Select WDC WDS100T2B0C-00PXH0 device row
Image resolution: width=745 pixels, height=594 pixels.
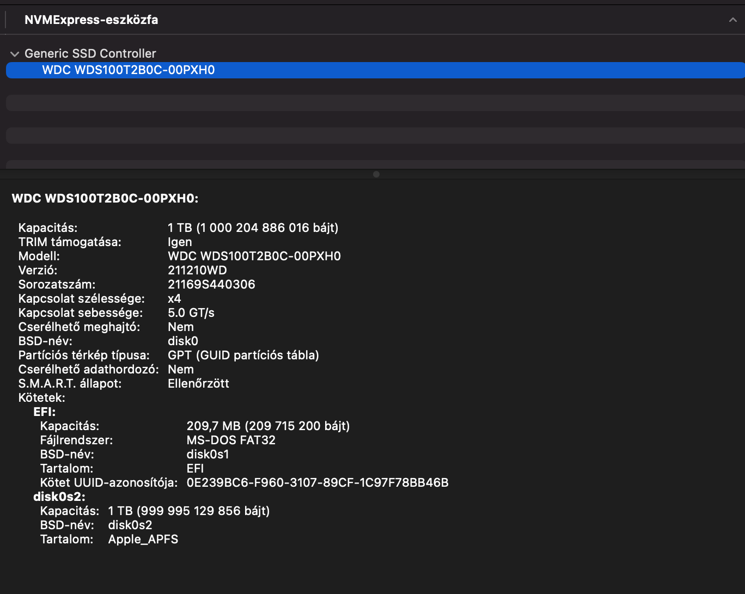tap(375, 70)
